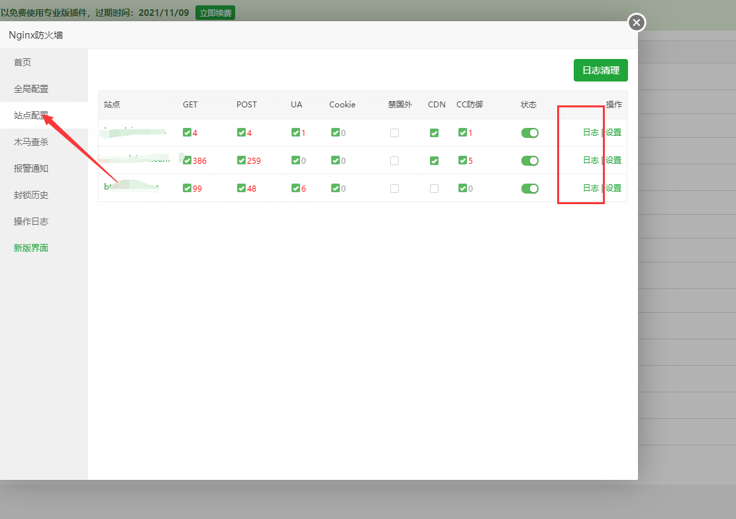Click the GET count 386
736x519 pixels.
click(x=199, y=160)
